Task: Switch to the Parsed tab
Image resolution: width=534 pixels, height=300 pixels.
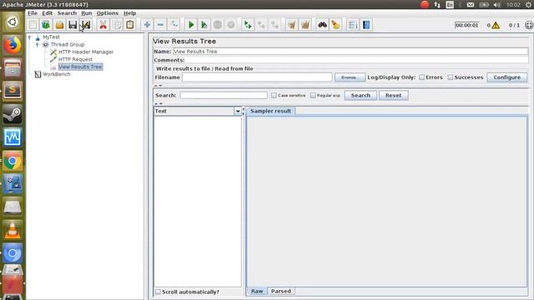Action: click(x=281, y=291)
